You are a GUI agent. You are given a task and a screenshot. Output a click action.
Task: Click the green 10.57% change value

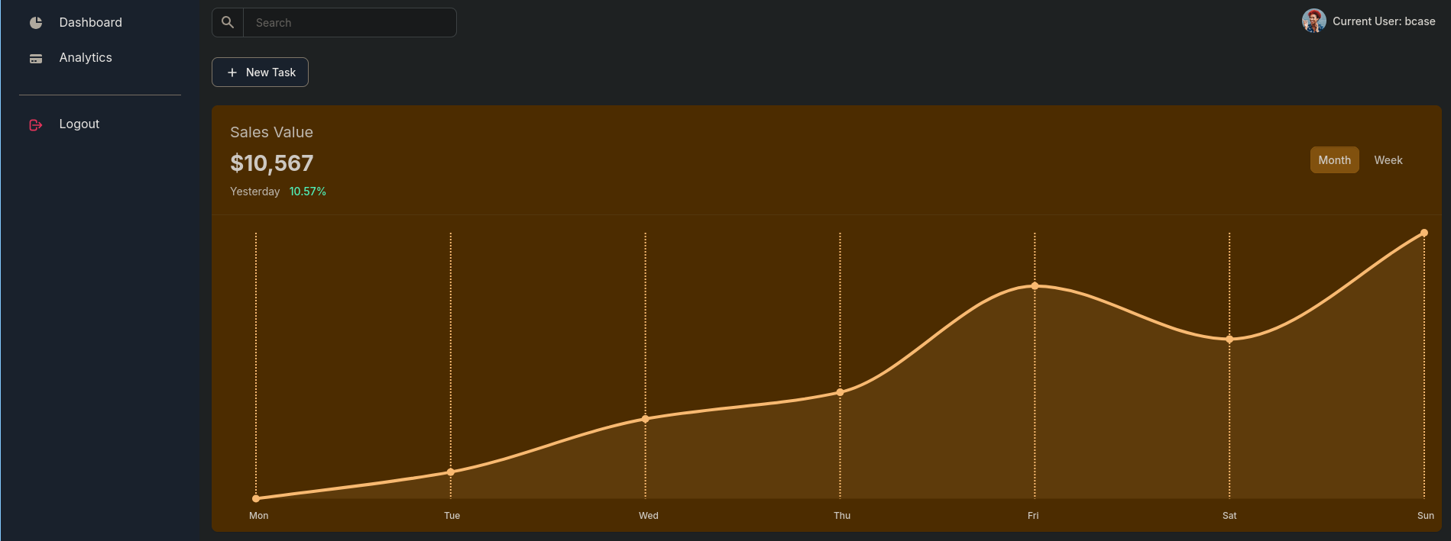pos(307,192)
